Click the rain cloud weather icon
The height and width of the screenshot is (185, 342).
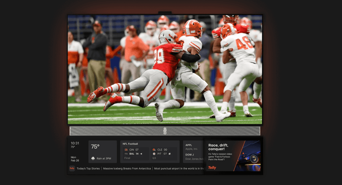pyautogui.click(x=93, y=158)
